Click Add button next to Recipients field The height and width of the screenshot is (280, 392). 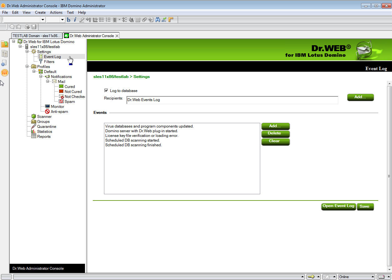360,97
